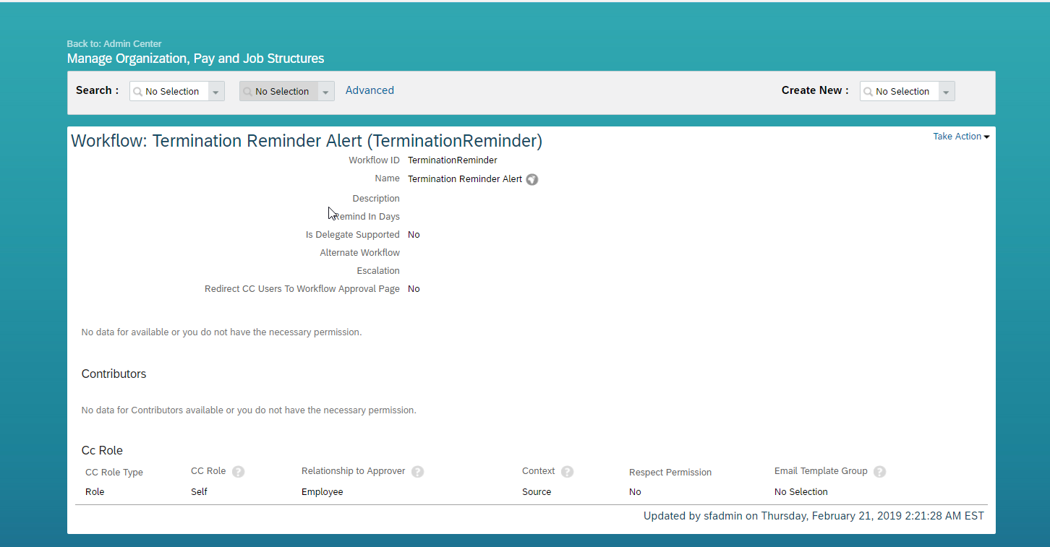This screenshot has height=547, width=1050.
Task: Click the help icon next to CC Role
Action: [x=238, y=472]
